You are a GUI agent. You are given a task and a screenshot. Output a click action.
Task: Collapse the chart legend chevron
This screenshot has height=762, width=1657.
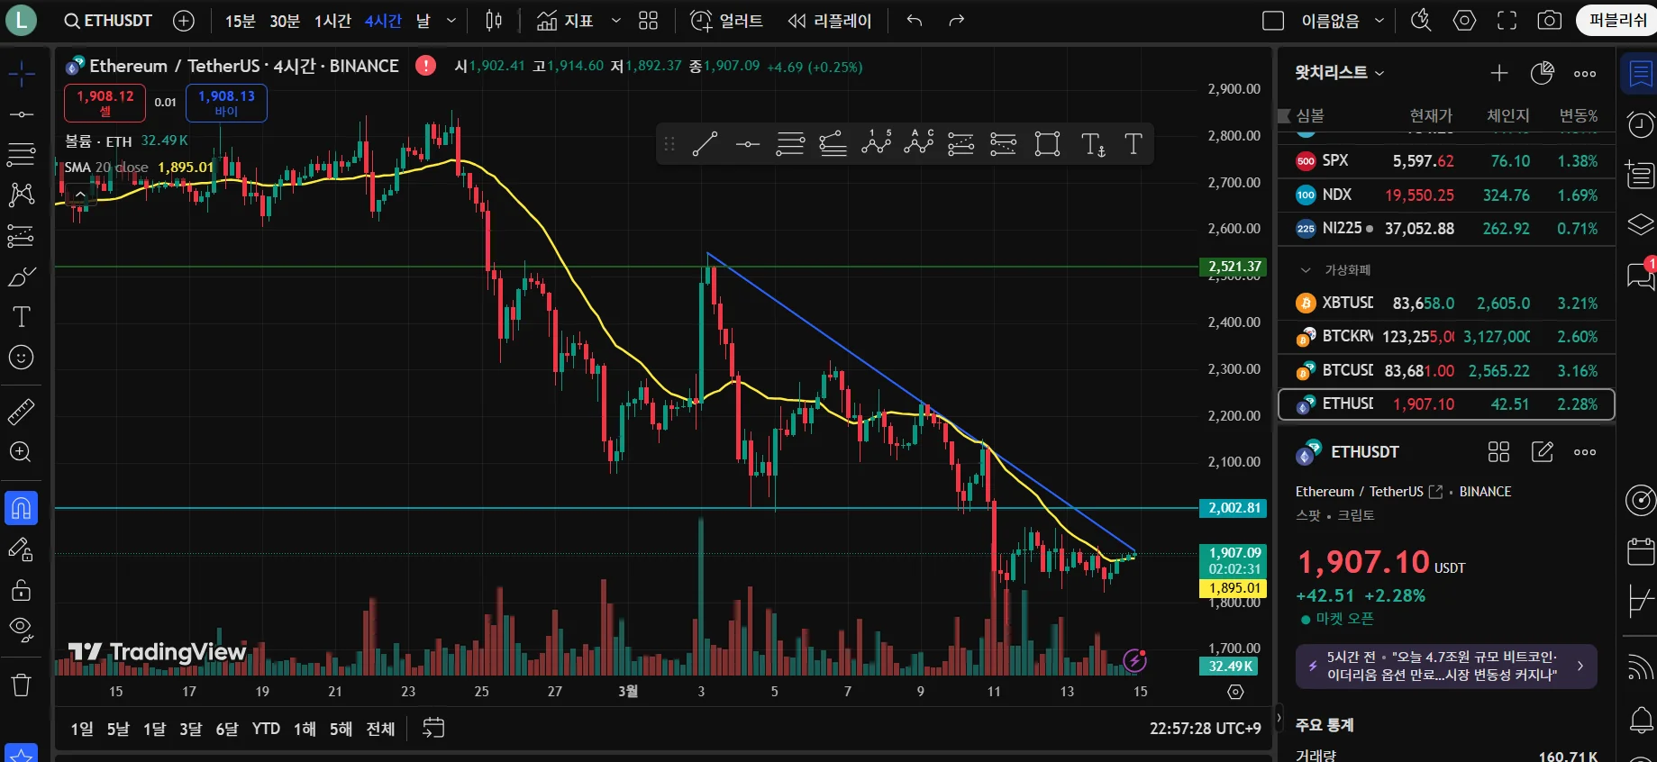[x=80, y=194]
